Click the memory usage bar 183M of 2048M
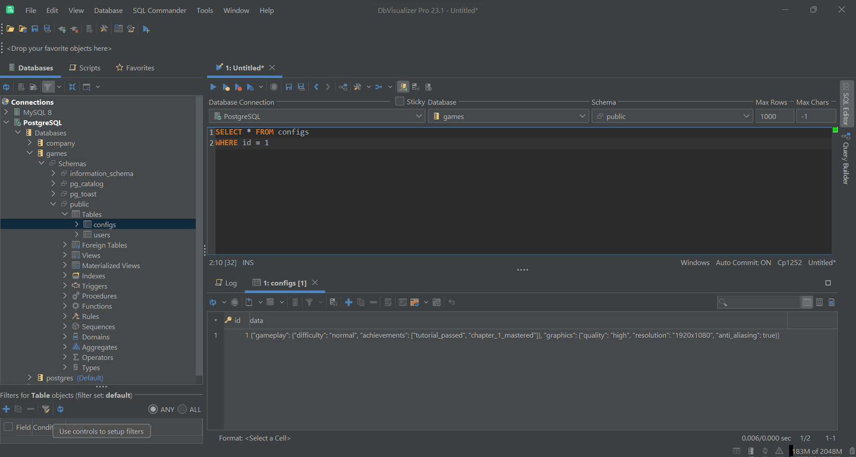Screen dimensions: 856x457 (x=817, y=451)
